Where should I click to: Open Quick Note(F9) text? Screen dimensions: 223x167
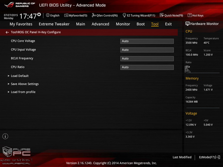[x=174, y=16]
